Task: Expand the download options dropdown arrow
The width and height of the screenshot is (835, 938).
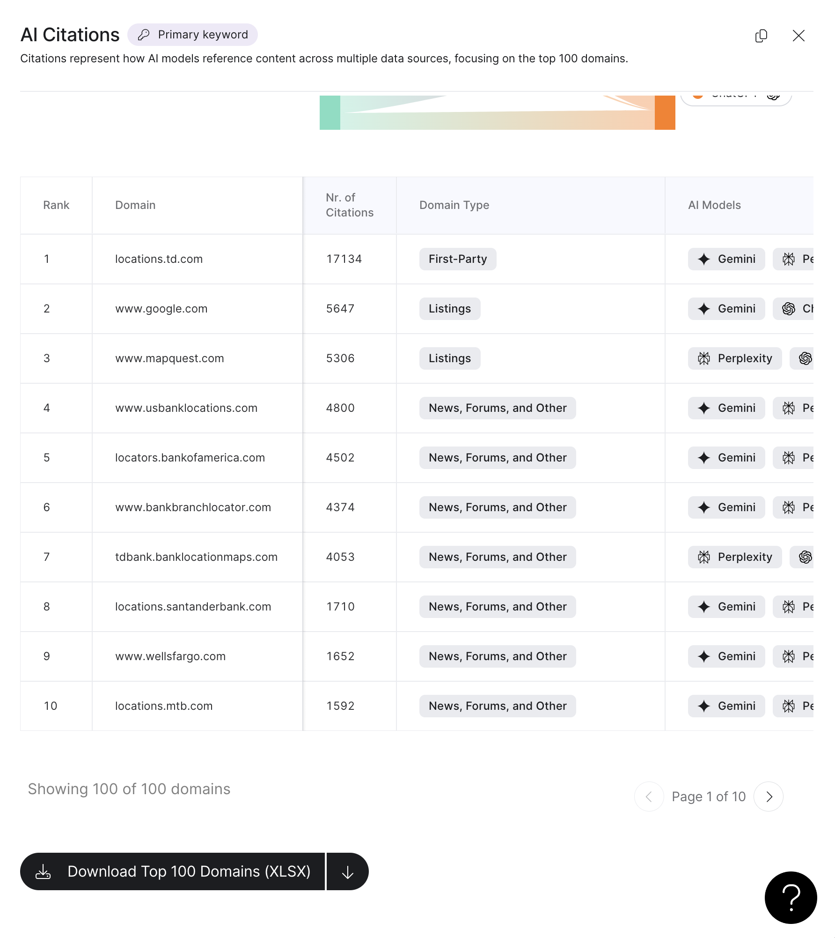Action: [347, 871]
